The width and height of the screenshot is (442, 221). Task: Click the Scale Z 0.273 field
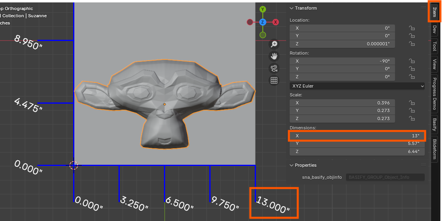pos(342,119)
